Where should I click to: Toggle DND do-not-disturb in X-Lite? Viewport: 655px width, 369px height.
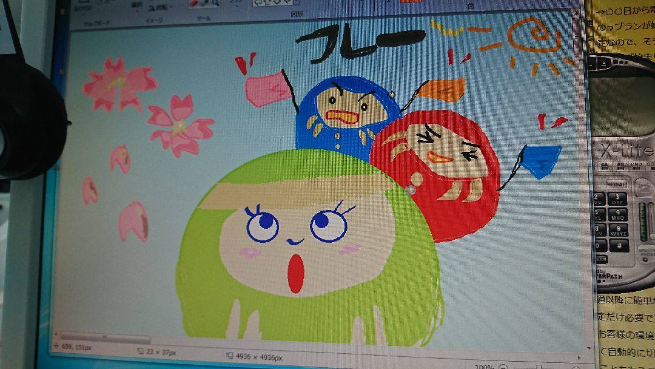pos(636,166)
